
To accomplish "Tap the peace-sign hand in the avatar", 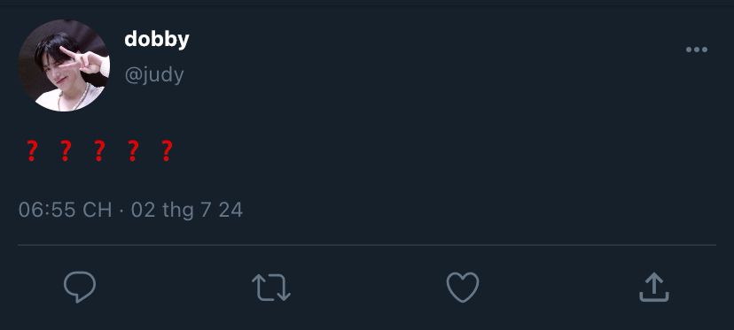I will [x=87, y=61].
